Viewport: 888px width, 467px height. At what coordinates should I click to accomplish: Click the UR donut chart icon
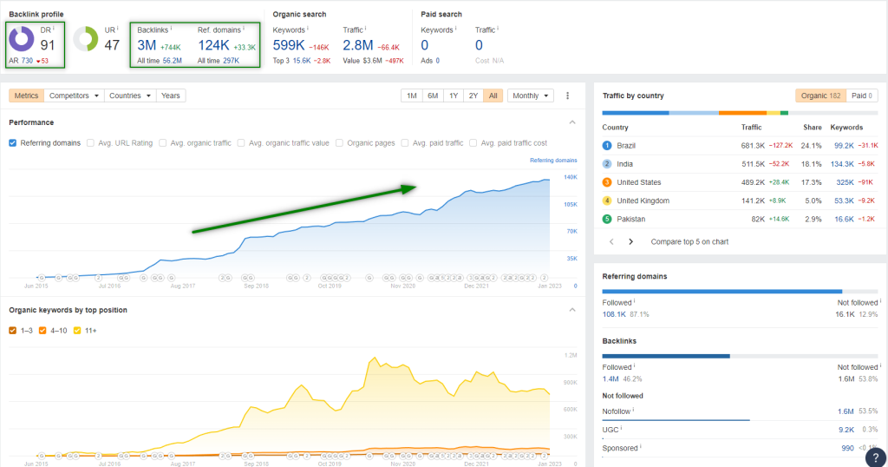[x=85, y=39]
